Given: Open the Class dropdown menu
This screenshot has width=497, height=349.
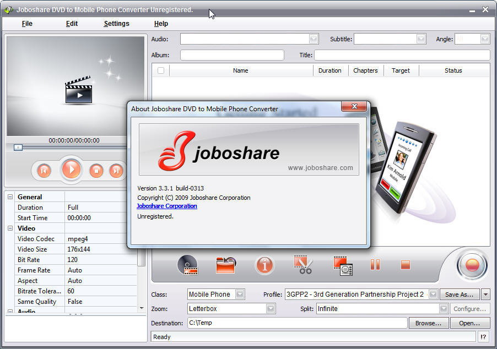Looking at the screenshot, I should tap(240, 294).
